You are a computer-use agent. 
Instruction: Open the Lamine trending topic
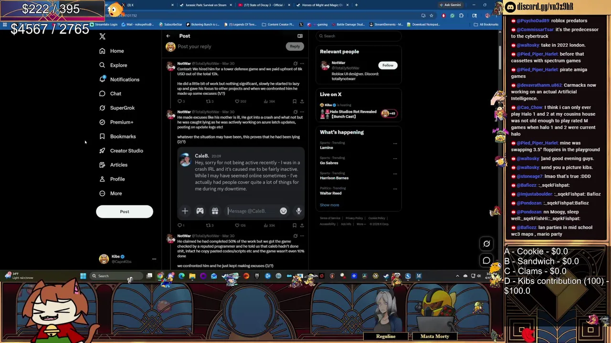pyautogui.click(x=327, y=148)
